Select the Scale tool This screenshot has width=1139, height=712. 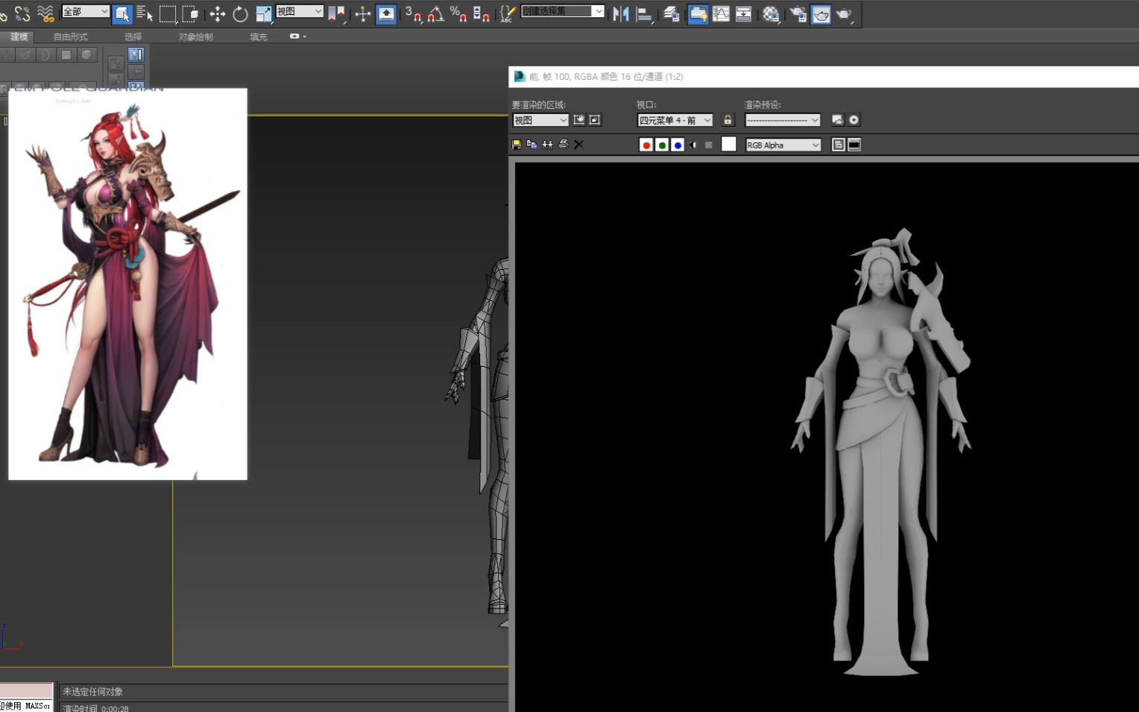pyautogui.click(x=263, y=13)
